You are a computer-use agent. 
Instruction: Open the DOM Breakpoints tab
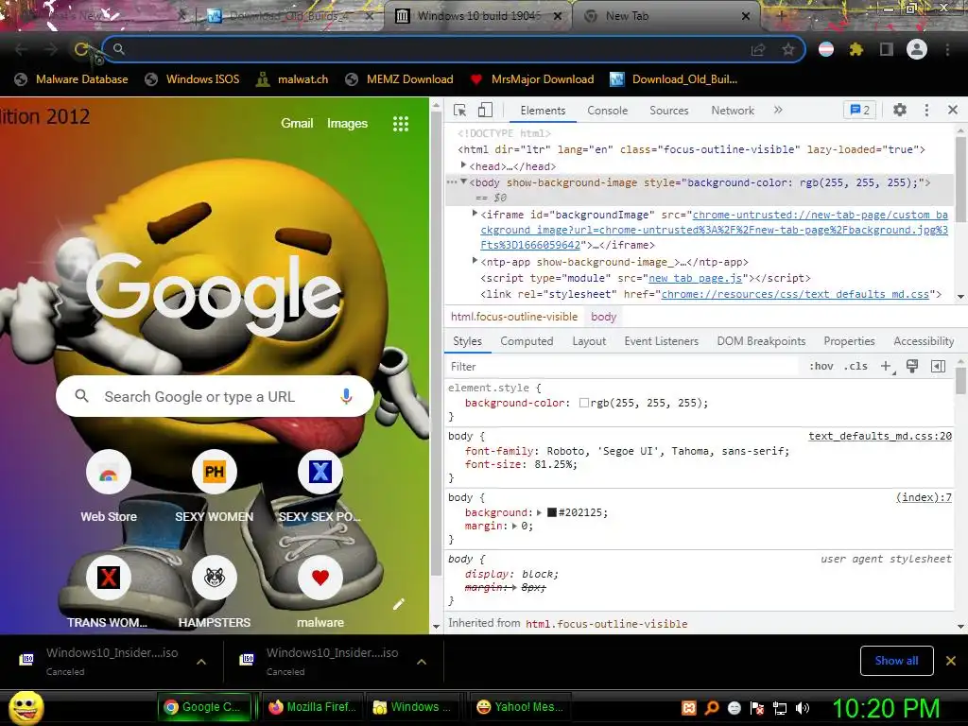tap(761, 340)
